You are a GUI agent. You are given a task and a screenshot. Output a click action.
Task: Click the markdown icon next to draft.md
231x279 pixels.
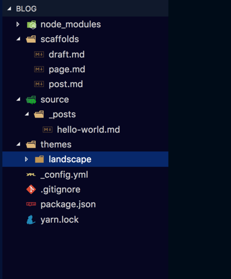click(x=39, y=54)
